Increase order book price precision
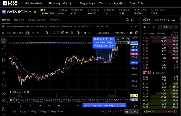The image size is (181, 116). (176, 27)
